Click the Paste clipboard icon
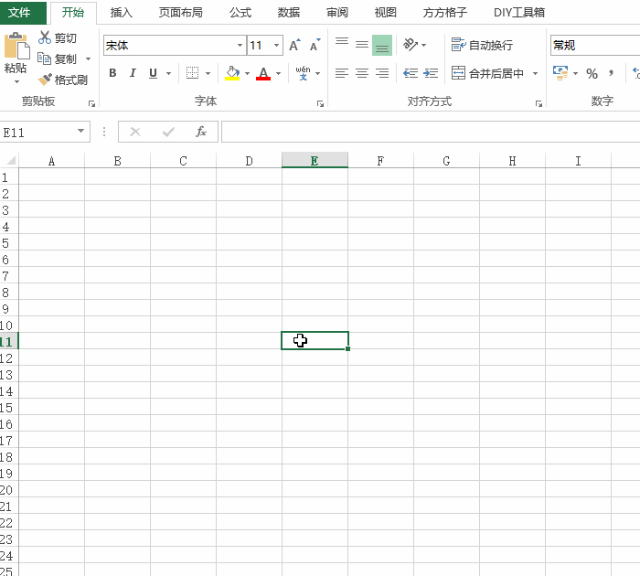Screen dimensions: 640x576 pyautogui.click(x=16, y=46)
